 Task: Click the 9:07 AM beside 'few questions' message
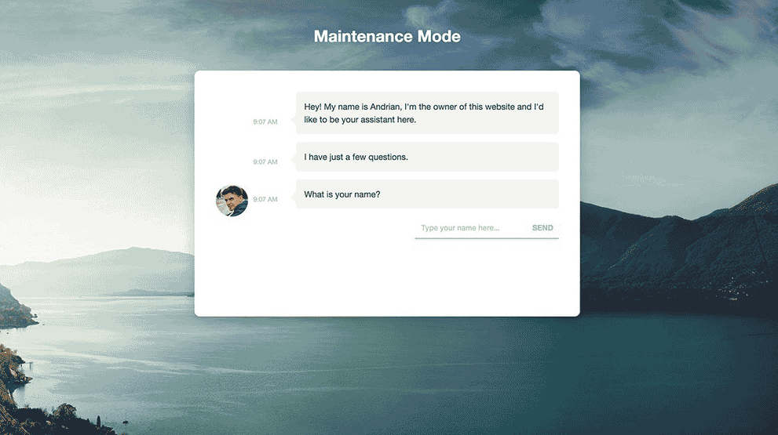[x=265, y=162]
